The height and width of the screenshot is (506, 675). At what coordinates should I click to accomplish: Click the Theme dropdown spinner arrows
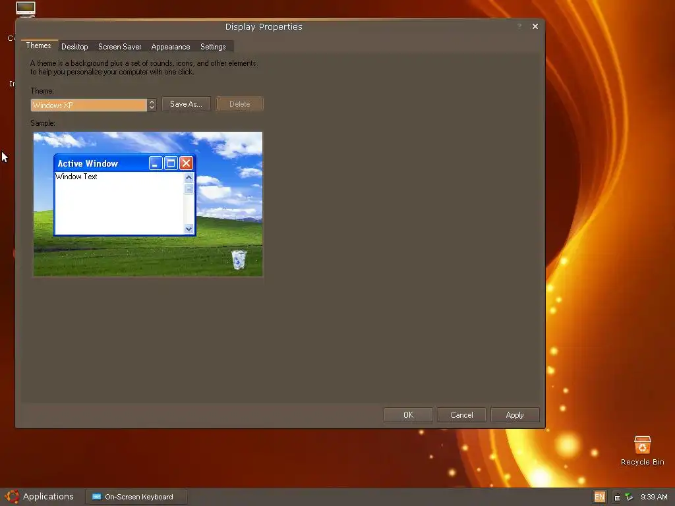pos(152,105)
